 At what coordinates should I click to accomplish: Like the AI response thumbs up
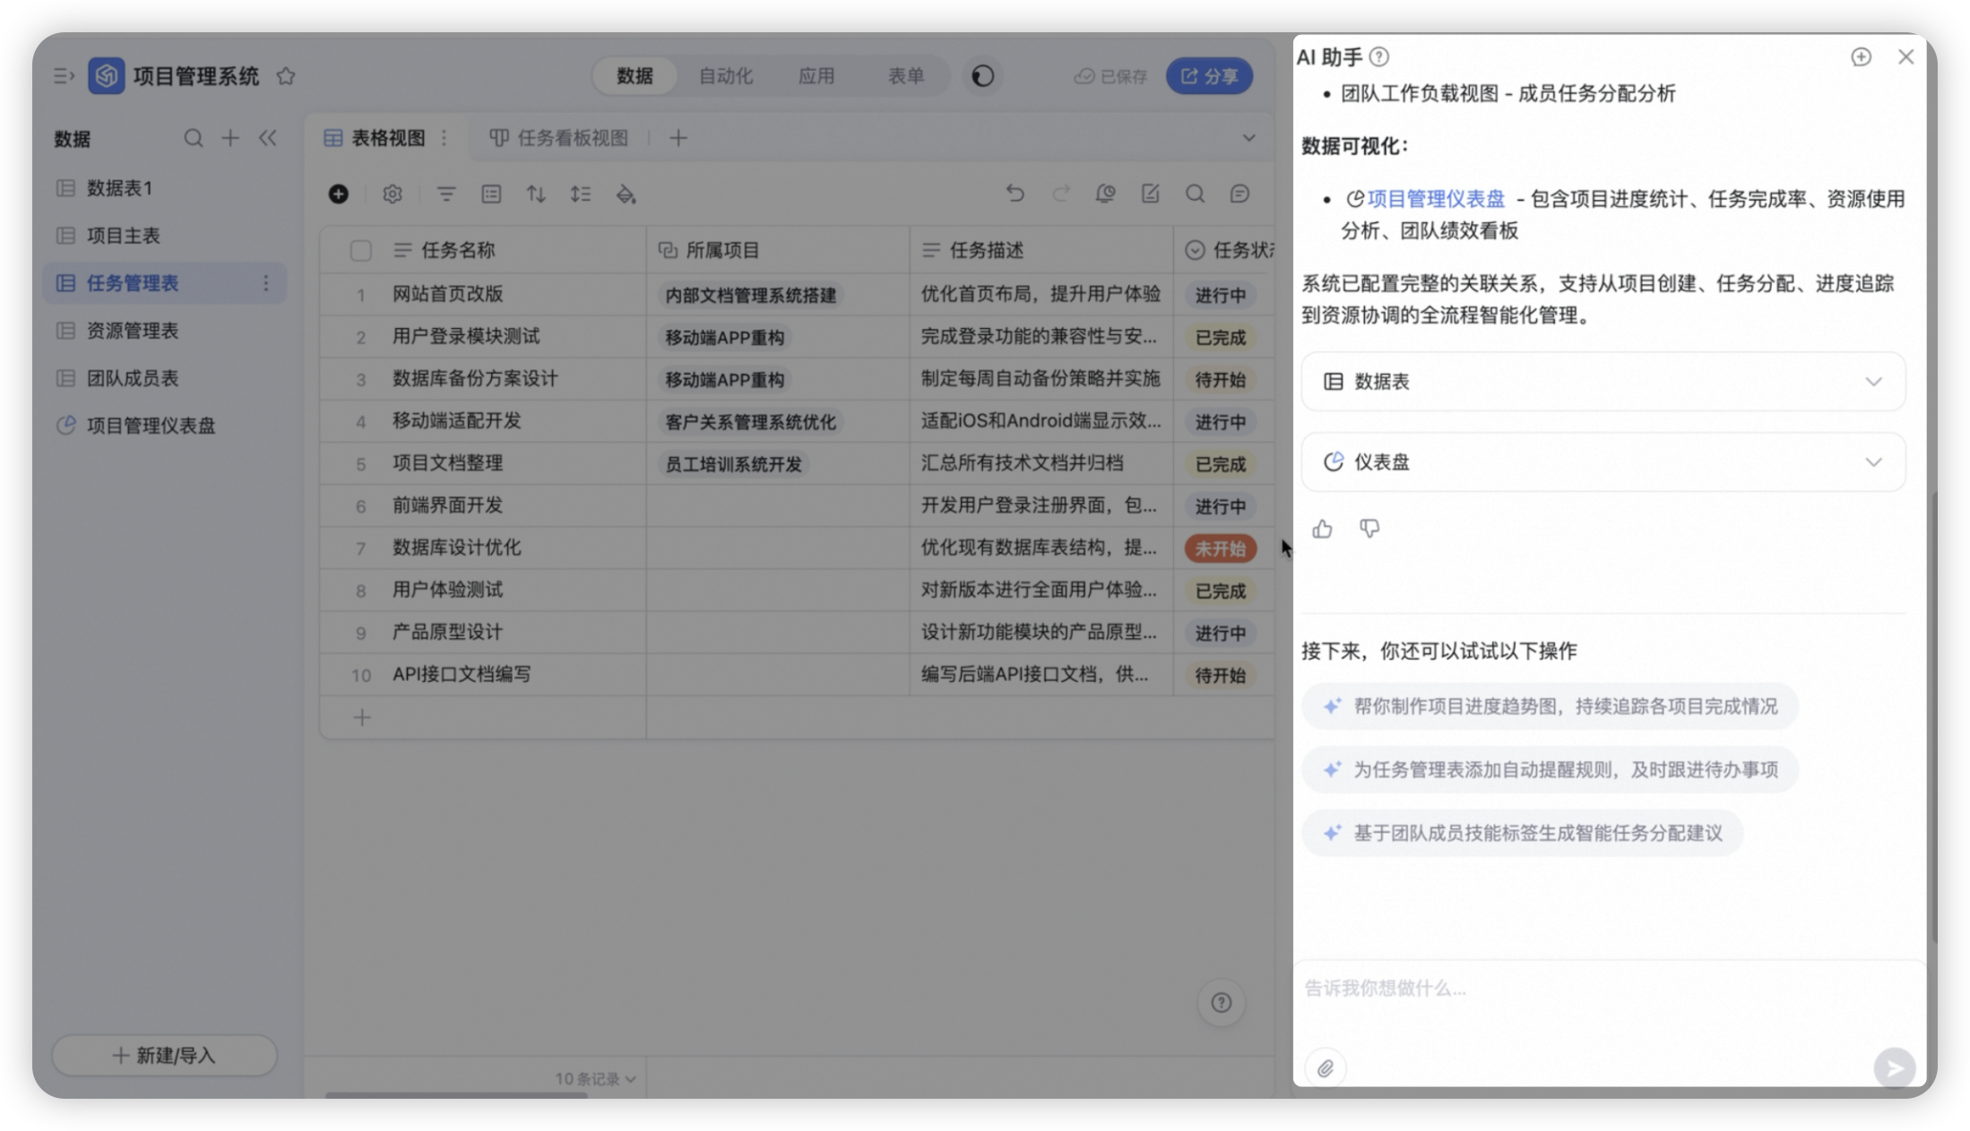pos(1322,529)
